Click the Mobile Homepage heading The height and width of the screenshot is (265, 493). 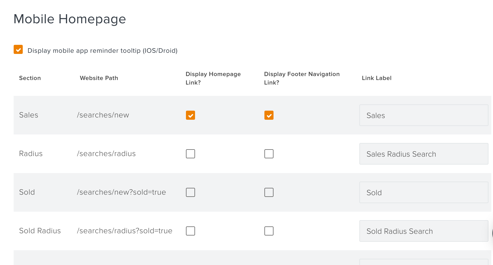click(70, 19)
